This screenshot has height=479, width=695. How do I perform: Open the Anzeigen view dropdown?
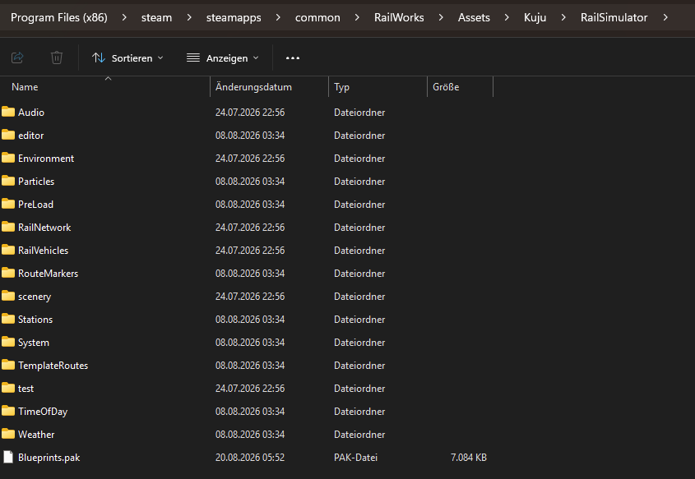click(223, 58)
